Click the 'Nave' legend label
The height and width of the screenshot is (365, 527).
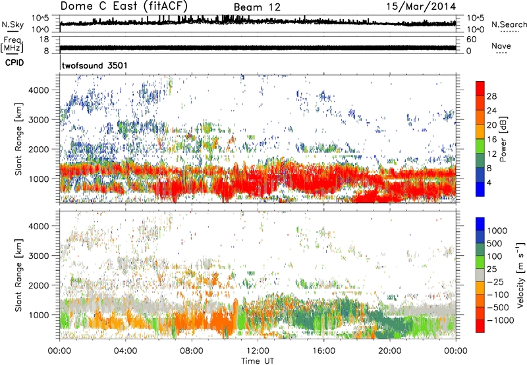(501, 45)
